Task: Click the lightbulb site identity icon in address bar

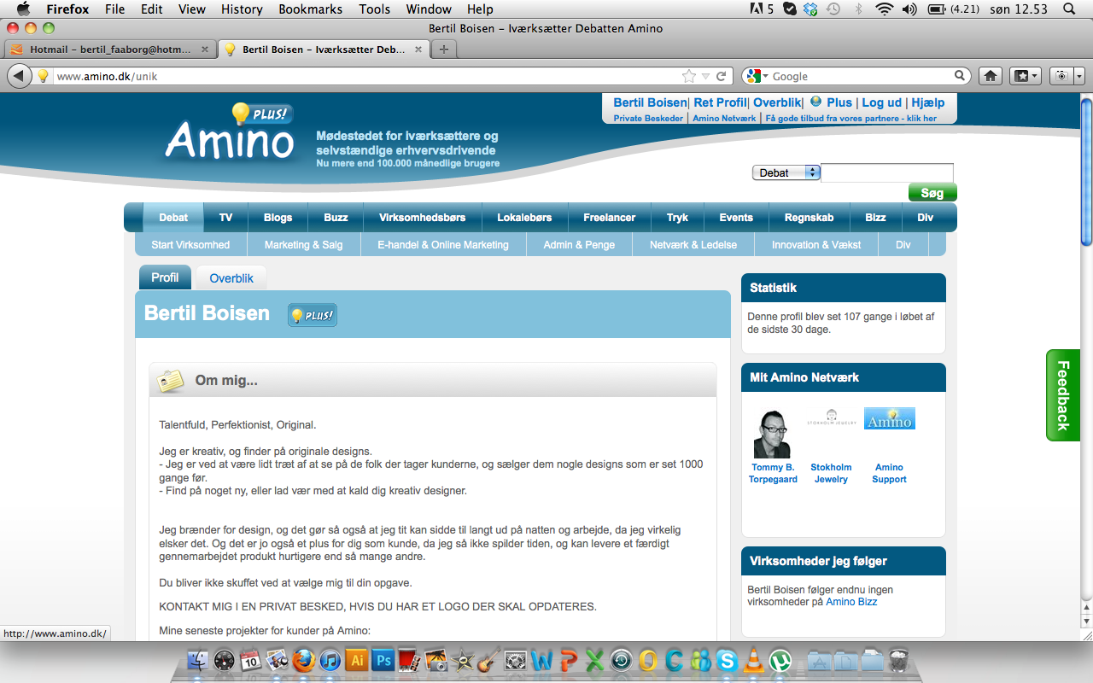Action: 43,76
